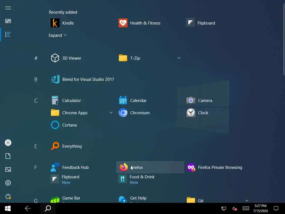This screenshot has height=214, width=285.
Task: Open Flipboard marked New under F
Action: click(x=65, y=179)
